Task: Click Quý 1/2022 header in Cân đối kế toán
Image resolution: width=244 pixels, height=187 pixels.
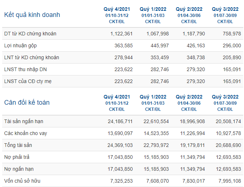Action: pyautogui.click(x=153, y=97)
